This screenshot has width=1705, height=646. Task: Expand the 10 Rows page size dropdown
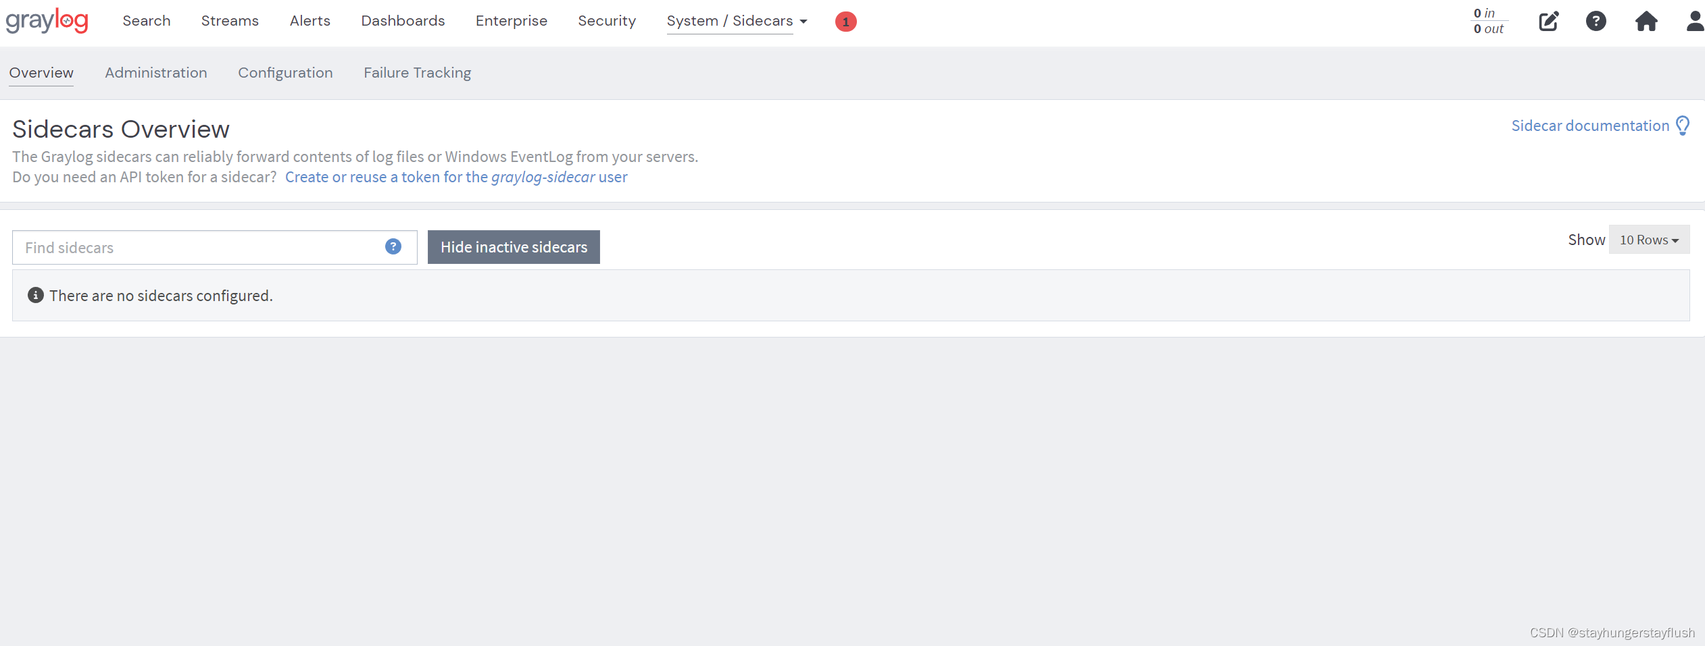(x=1649, y=240)
